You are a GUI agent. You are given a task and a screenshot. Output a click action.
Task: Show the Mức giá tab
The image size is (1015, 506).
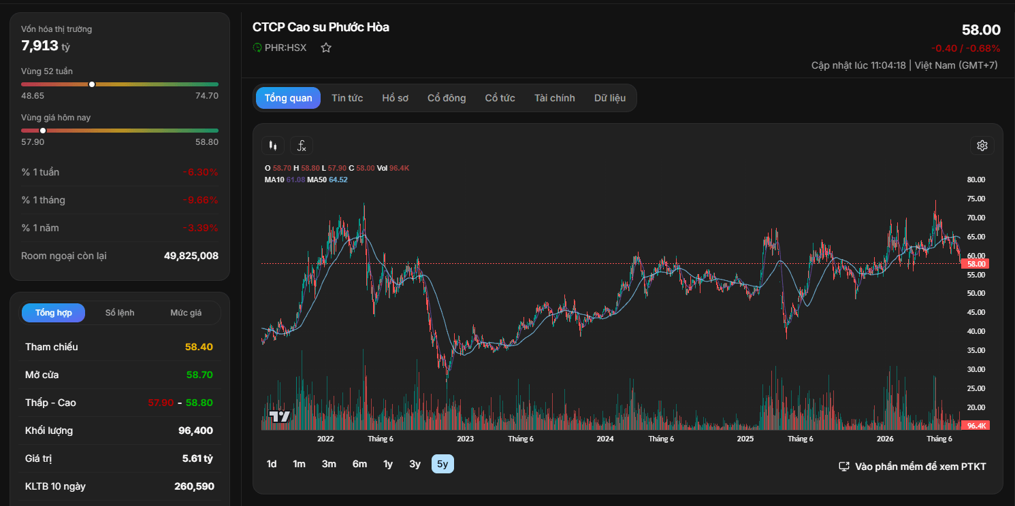coord(186,313)
